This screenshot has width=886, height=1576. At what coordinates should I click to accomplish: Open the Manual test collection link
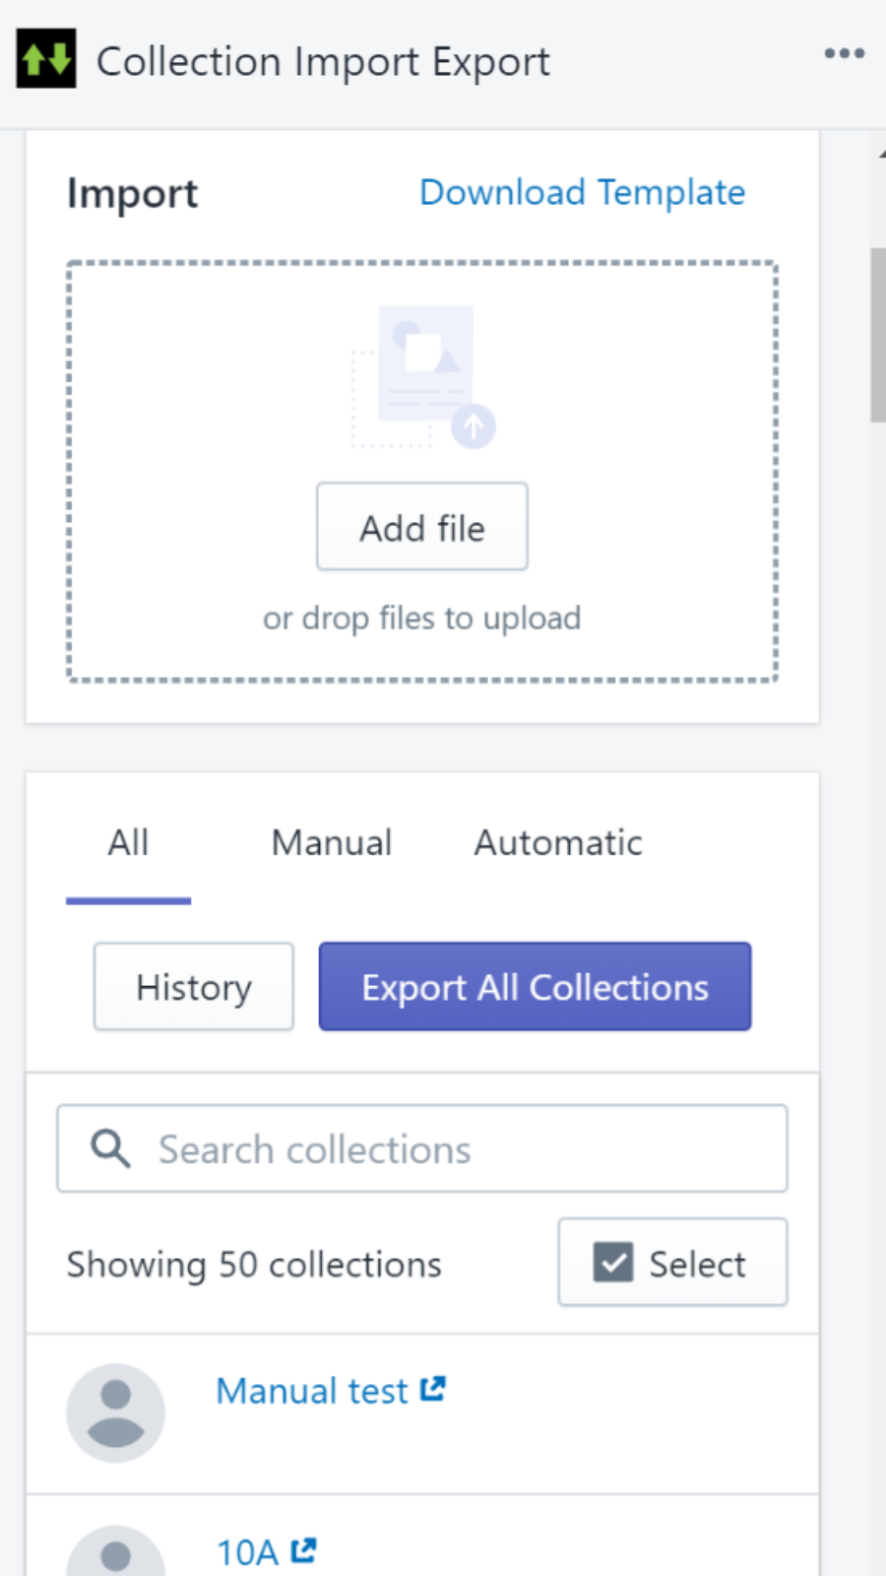pyautogui.click(x=312, y=1391)
